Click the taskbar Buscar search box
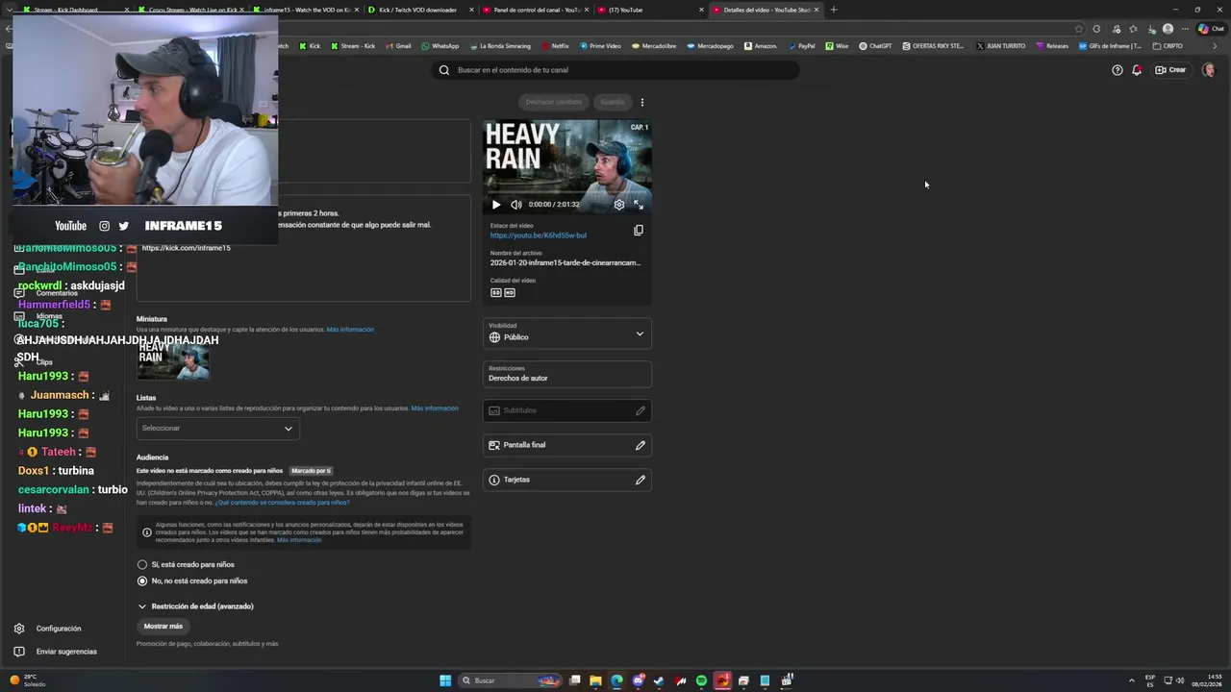Image resolution: width=1231 pixels, height=692 pixels. 510,680
